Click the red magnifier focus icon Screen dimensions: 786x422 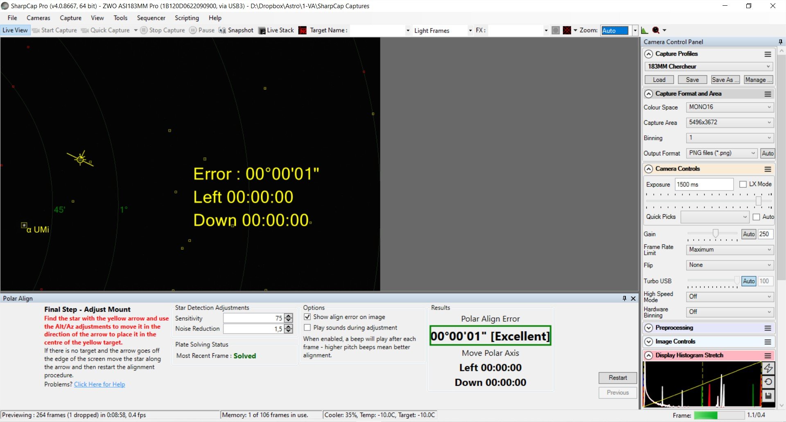[656, 30]
